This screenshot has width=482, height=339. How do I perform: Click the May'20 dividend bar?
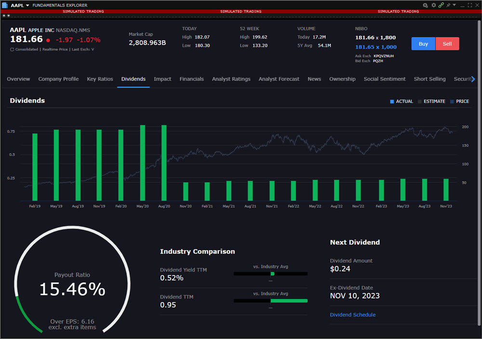tap(142, 163)
